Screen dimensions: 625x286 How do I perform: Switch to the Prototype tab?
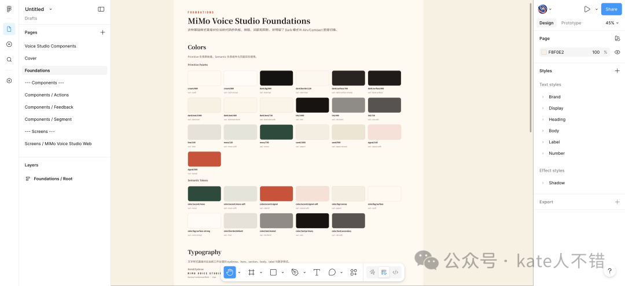click(571, 23)
